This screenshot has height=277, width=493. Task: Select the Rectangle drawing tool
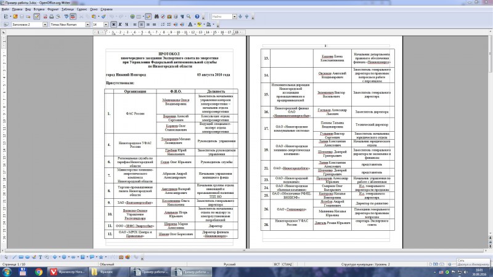click(x=21, y=257)
